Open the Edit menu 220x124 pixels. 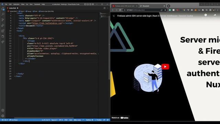10,4
